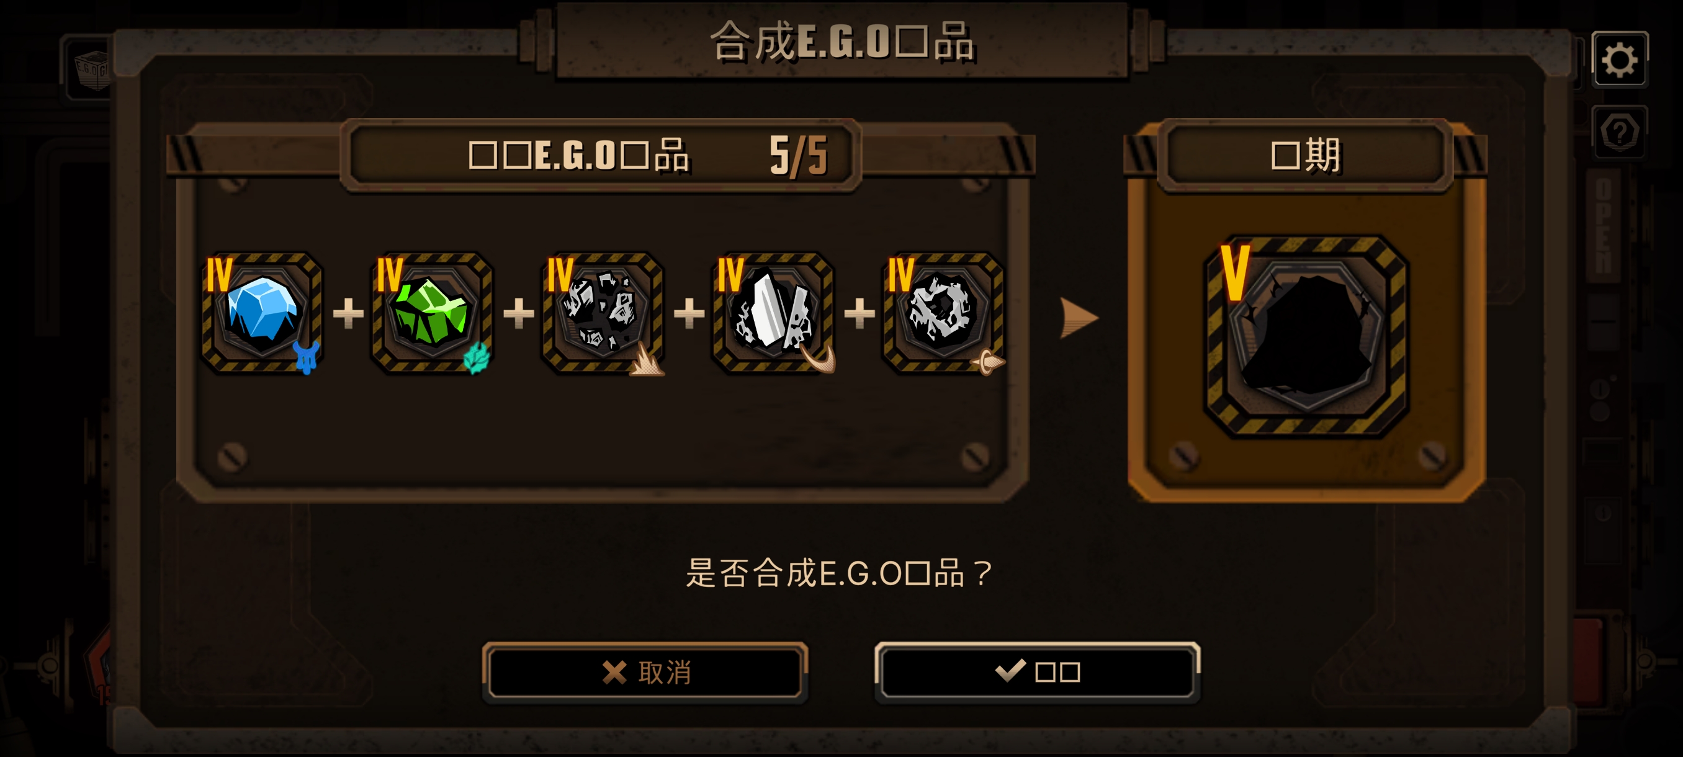Click the black silhouette tier V result
The height and width of the screenshot is (757, 1683).
[1307, 336]
